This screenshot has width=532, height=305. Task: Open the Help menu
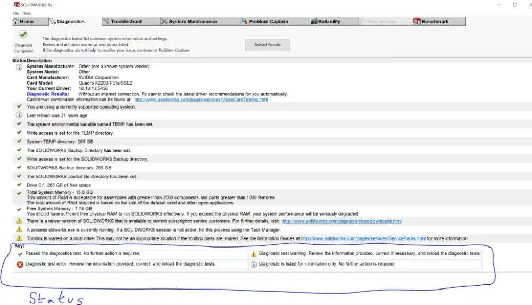click(x=27, y=13)
